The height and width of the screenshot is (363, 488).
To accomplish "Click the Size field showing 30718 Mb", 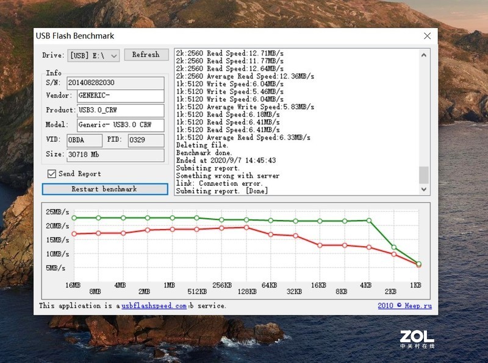I will pos(115,155).
